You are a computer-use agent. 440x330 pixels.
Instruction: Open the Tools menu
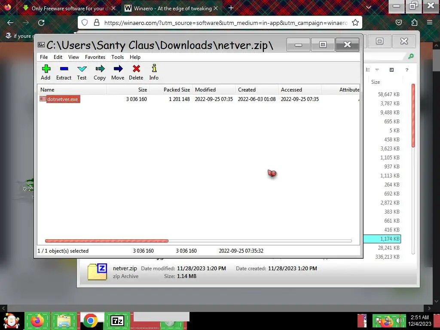point(117,57)
